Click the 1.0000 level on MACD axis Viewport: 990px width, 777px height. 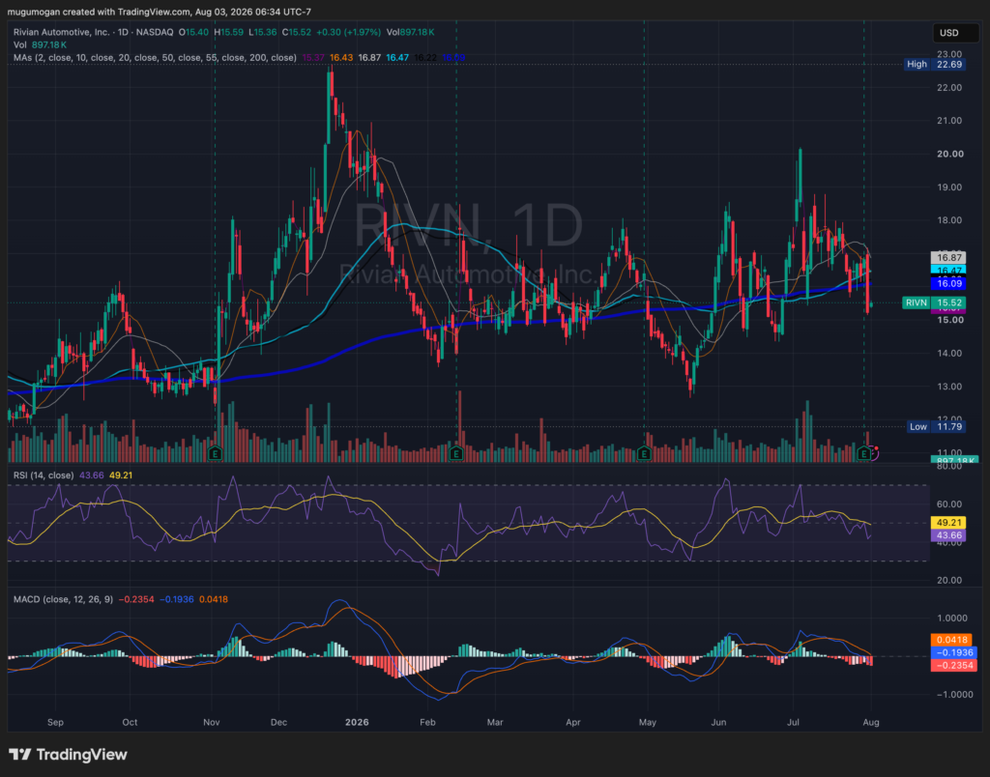[x=951, y=619]
